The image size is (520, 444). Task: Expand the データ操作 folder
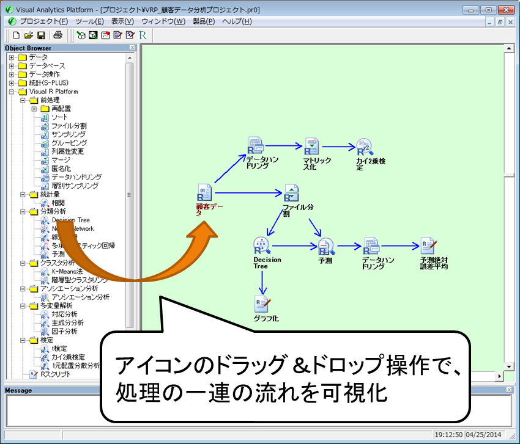12,74
